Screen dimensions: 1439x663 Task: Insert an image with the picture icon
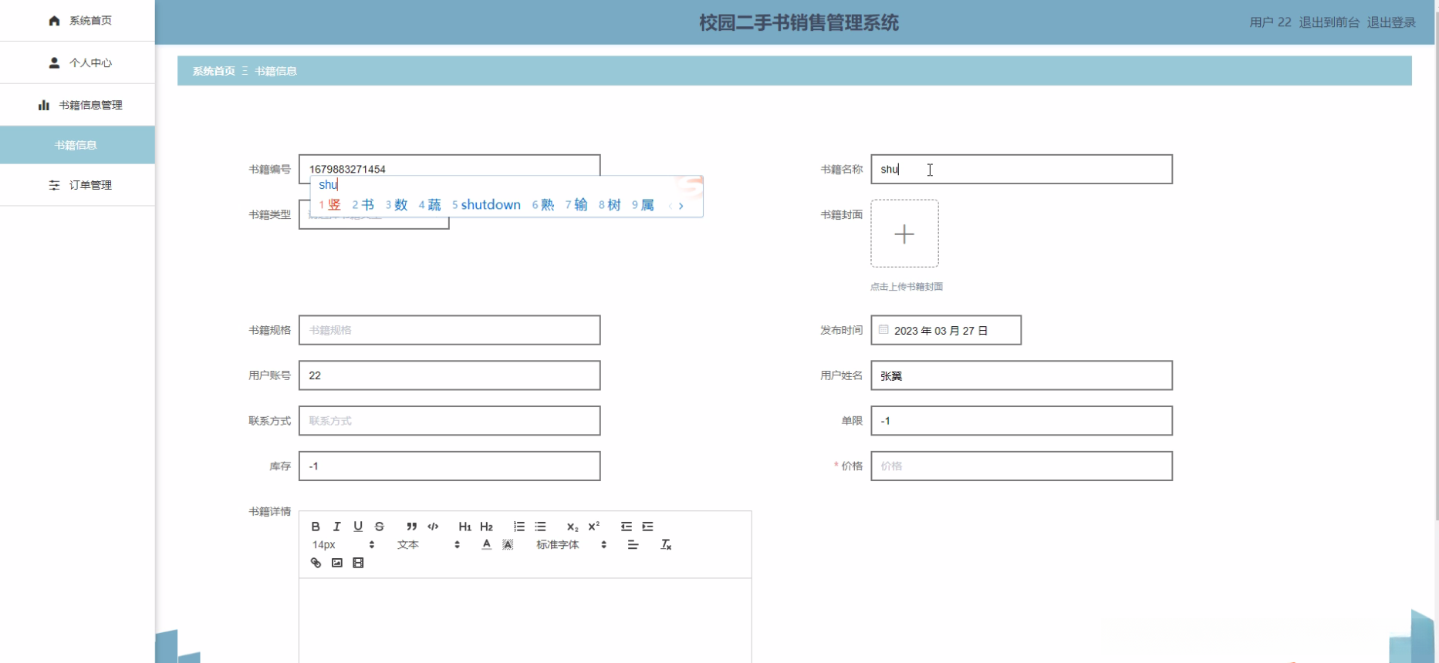[x=337, y=563]
